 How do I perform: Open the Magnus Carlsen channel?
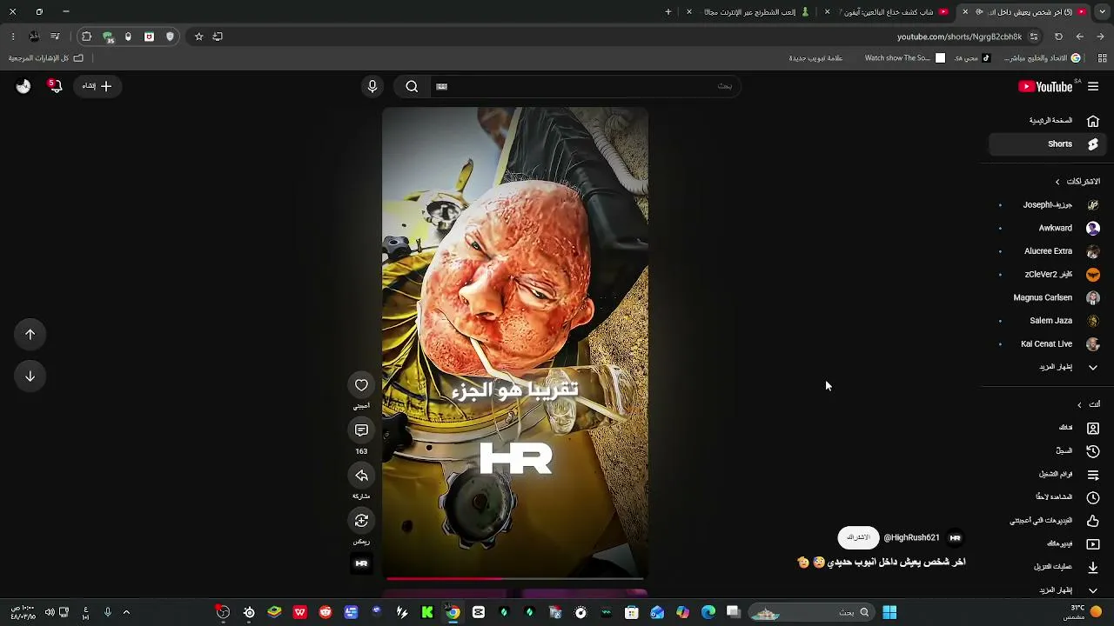[x=1049, y=298]
